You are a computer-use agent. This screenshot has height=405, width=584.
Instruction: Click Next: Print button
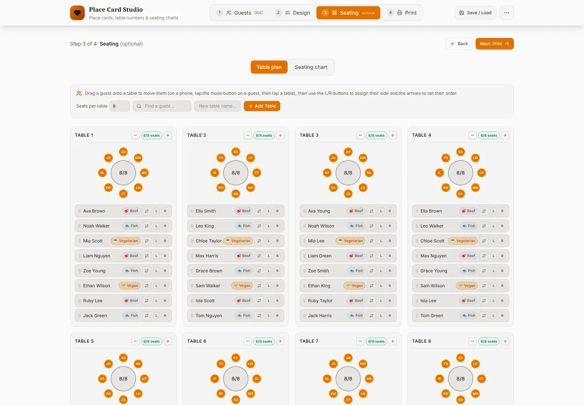pos(495,44)
